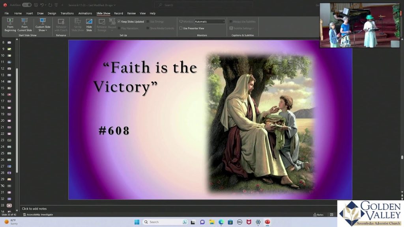Open the weather widget on taskbar
The image size is (404, 227).
point(10,222)
